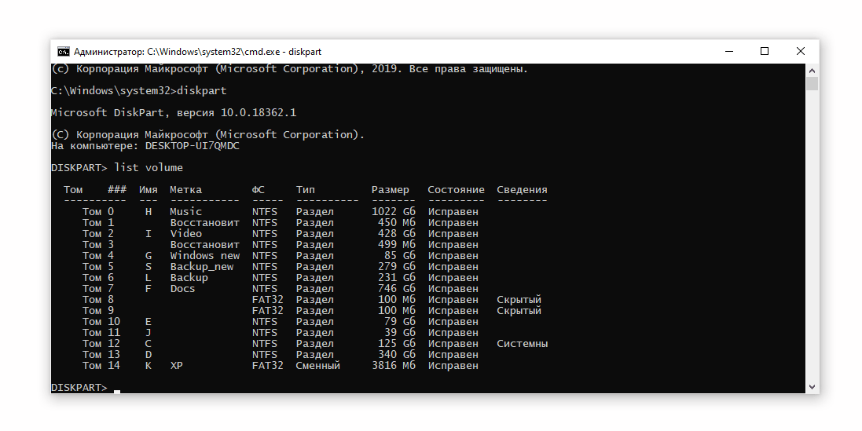
Task: Minimize the diskpart command window
Action: tap(729, 52)
